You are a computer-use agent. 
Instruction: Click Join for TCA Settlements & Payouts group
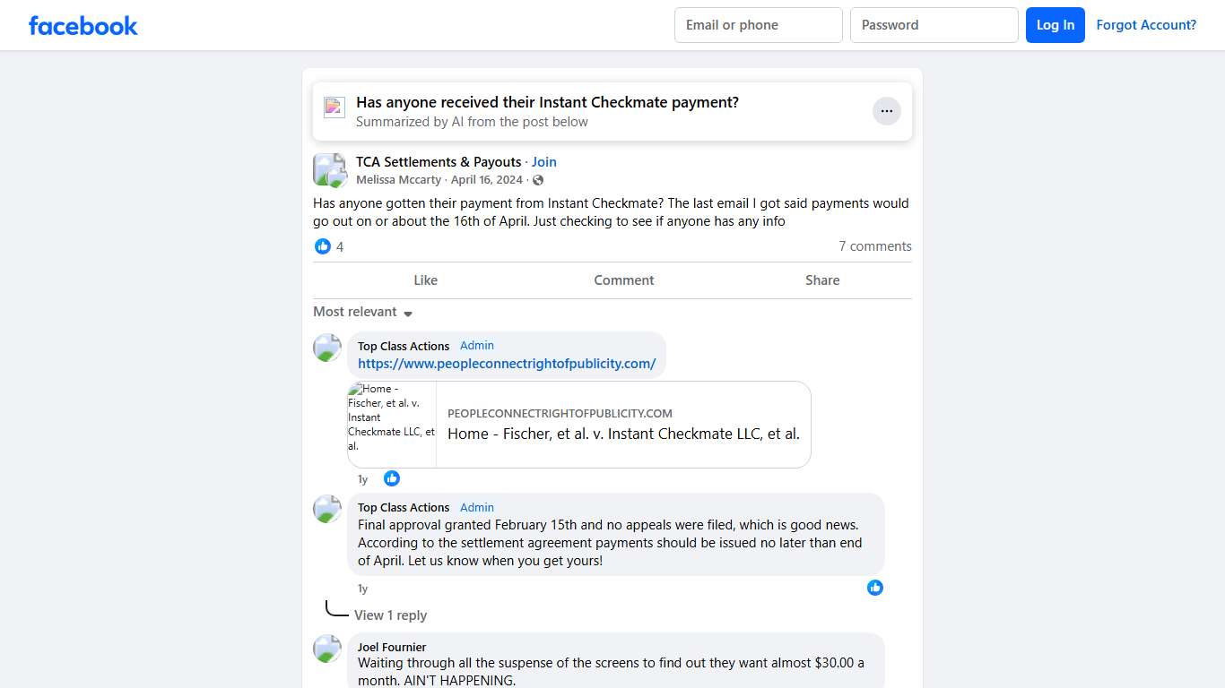click(544, 161)
